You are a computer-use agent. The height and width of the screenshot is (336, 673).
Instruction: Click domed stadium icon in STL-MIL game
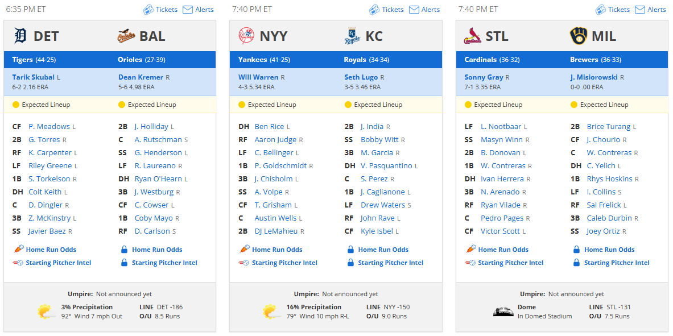pyautogui.click(x=502, y=312)
